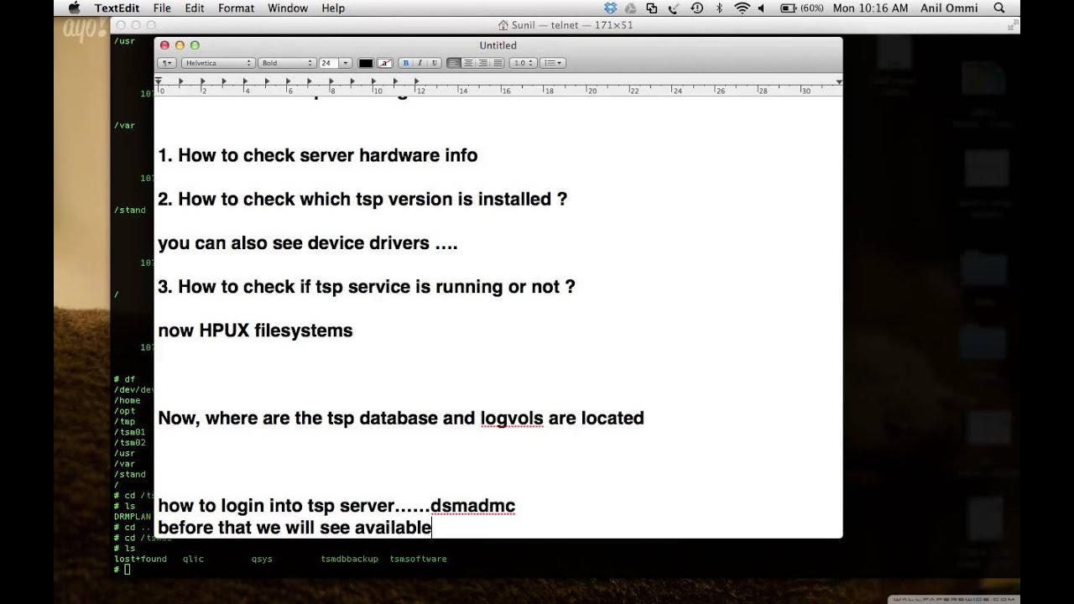Click 'qlic' in the telnet listing

[193, 559]
